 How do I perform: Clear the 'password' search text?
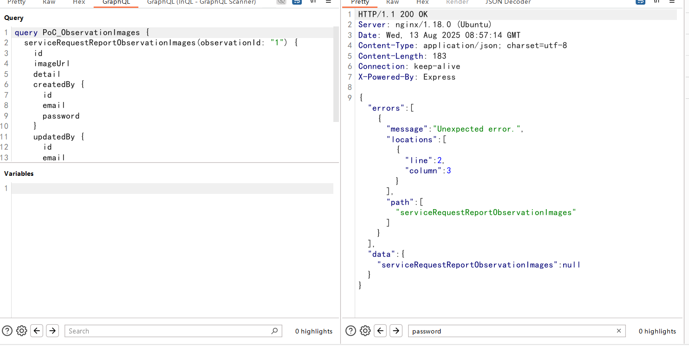[x=618, y=331]
